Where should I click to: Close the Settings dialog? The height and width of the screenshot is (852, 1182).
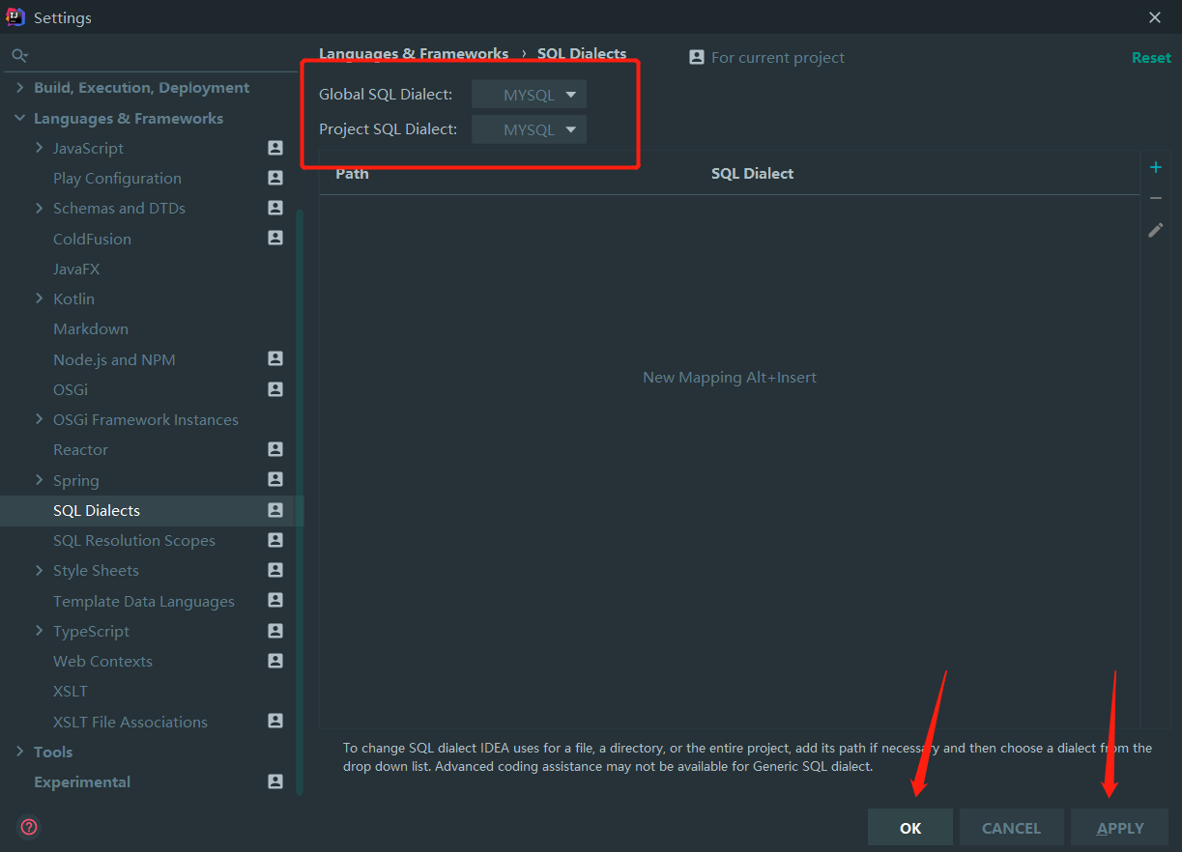coord(1155,17)
